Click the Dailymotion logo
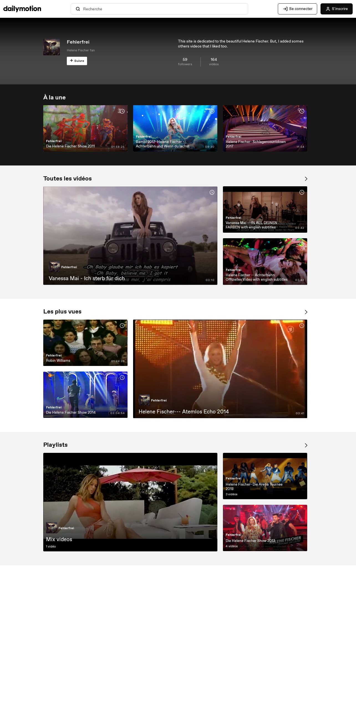Image resolution: width=356 pixels, height=713 pixels. point(22,9)
